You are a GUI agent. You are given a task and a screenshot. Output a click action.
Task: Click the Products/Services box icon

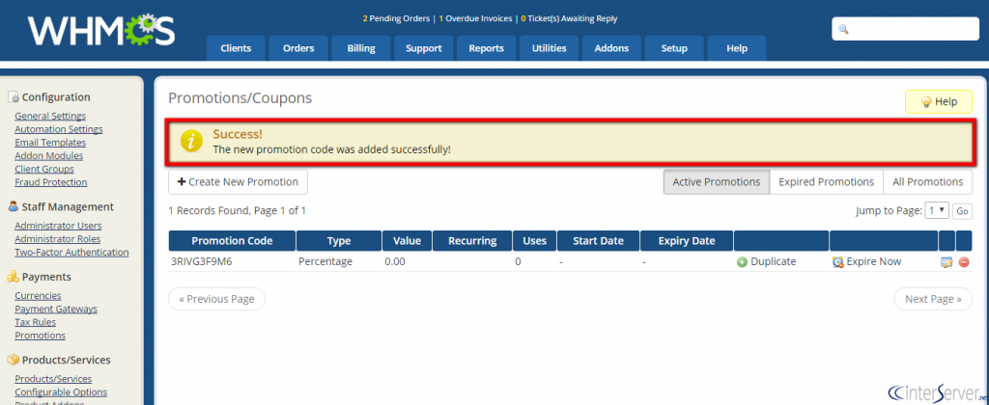14,360
